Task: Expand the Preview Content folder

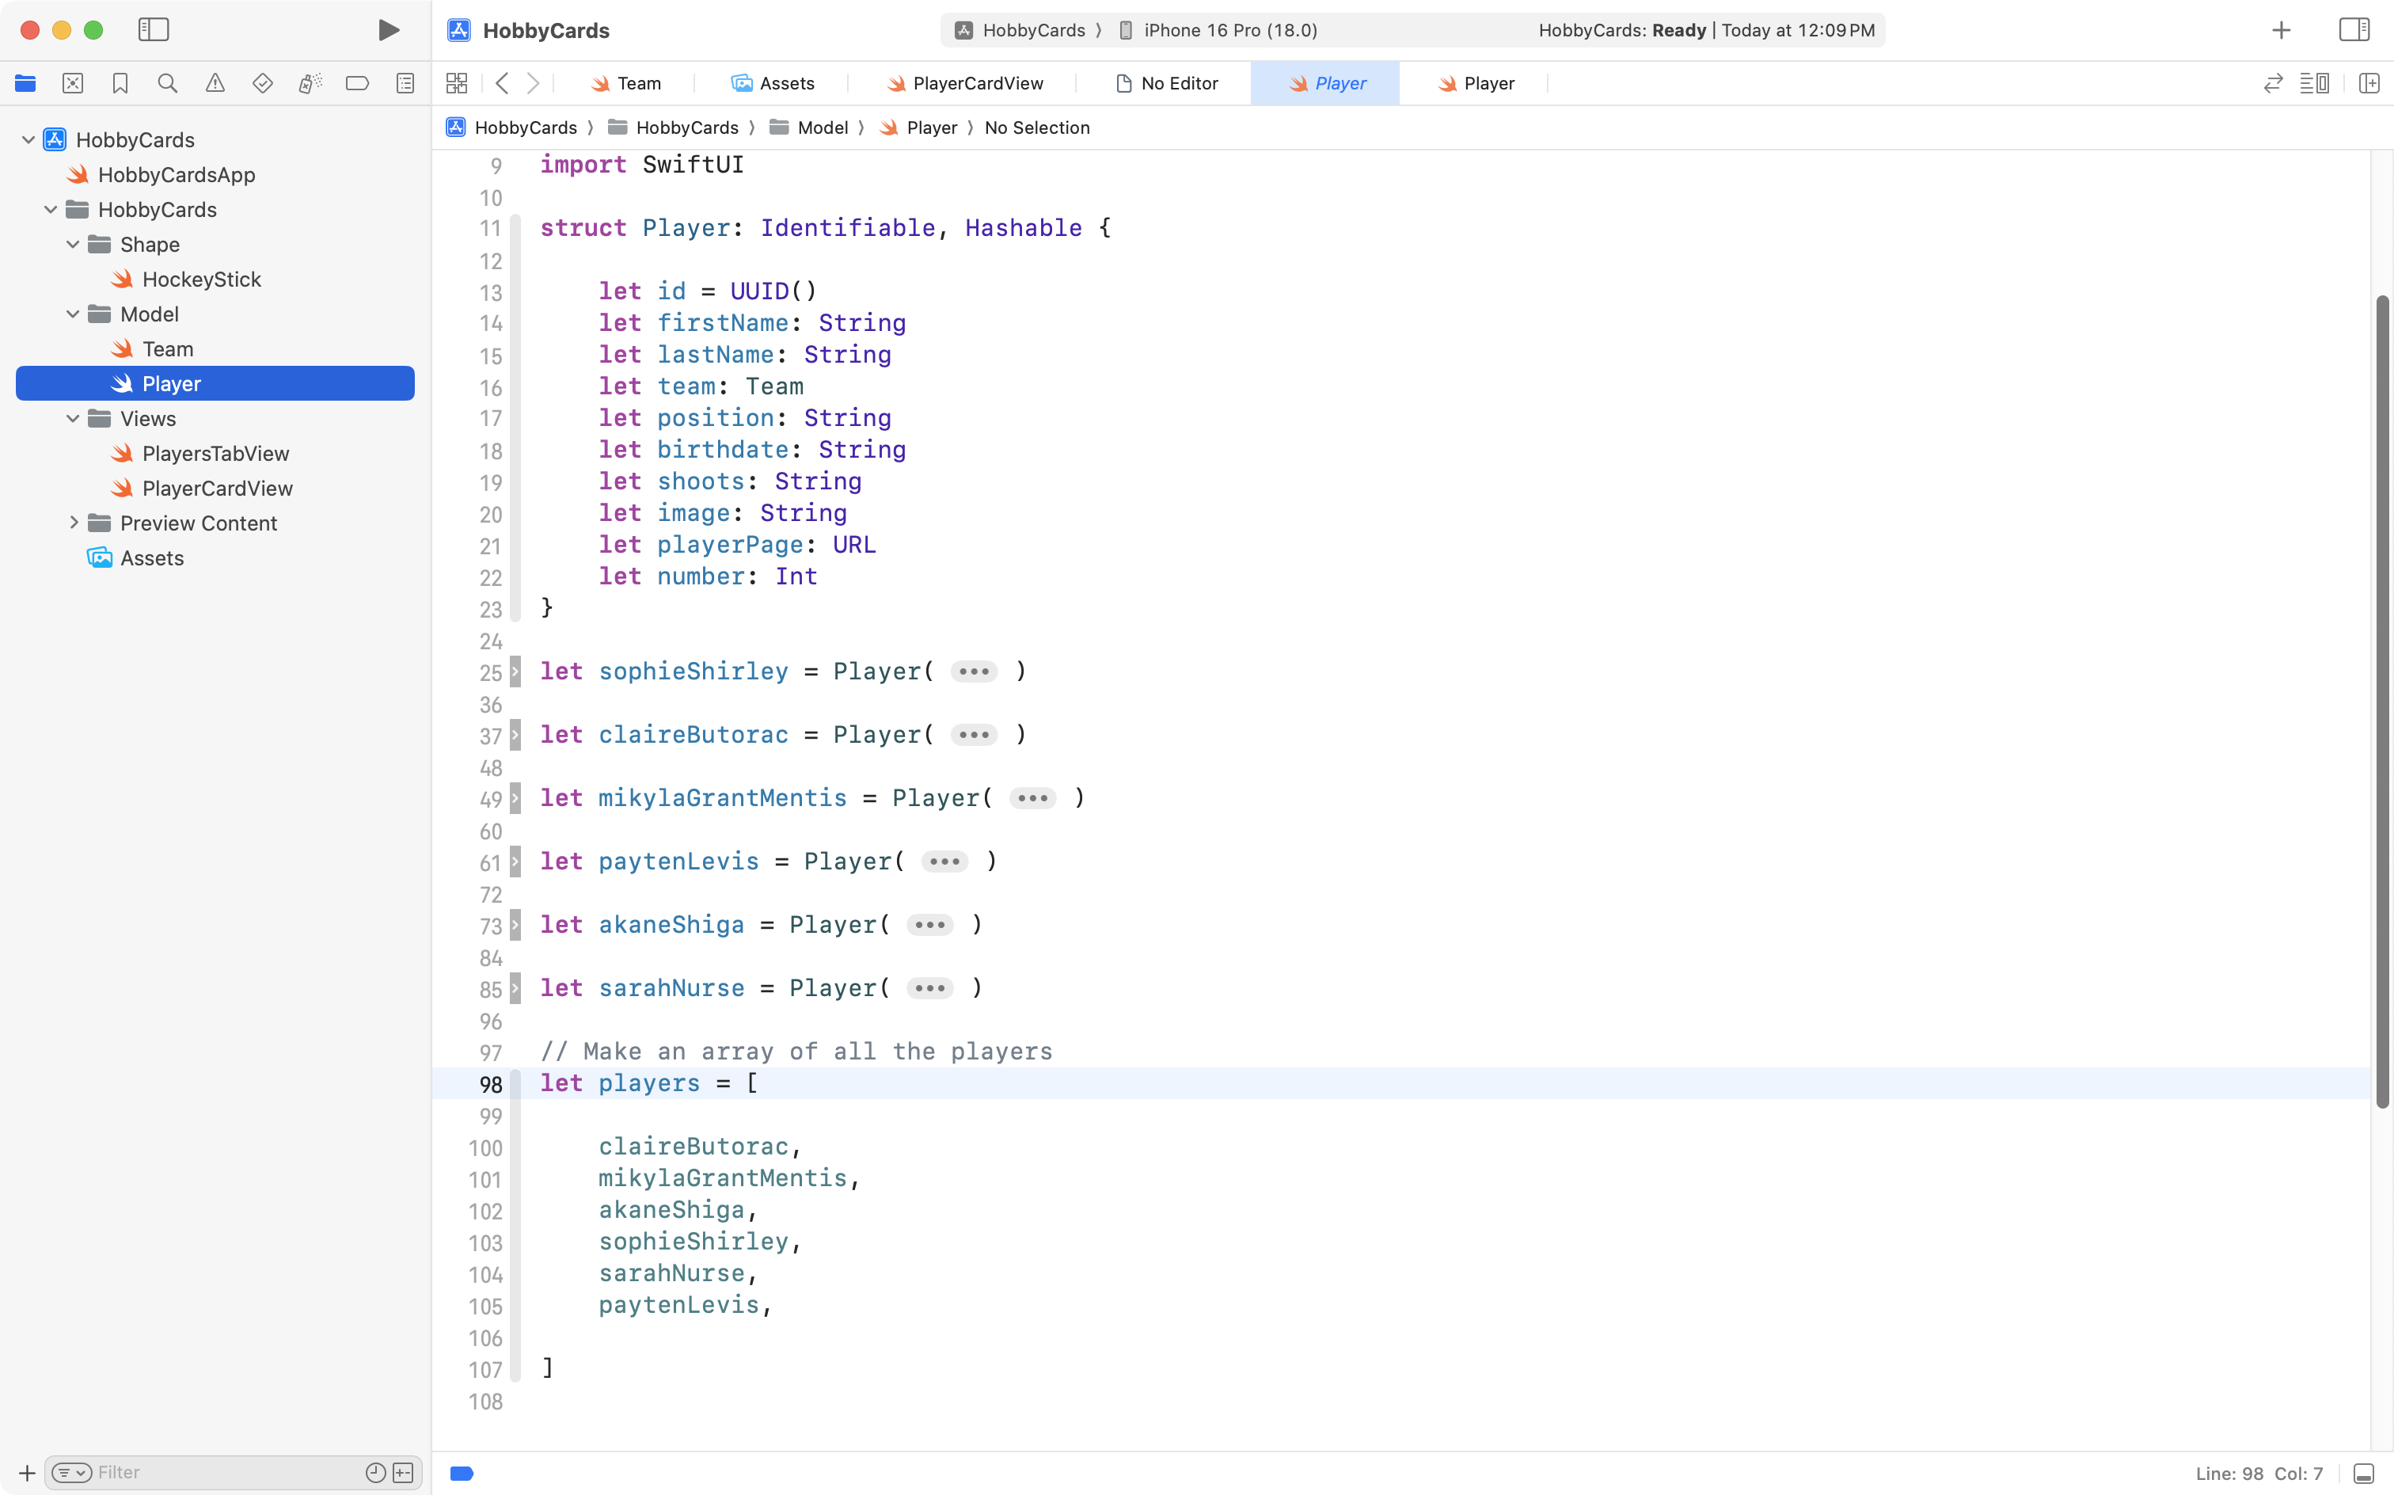Action: coord(73,522)
